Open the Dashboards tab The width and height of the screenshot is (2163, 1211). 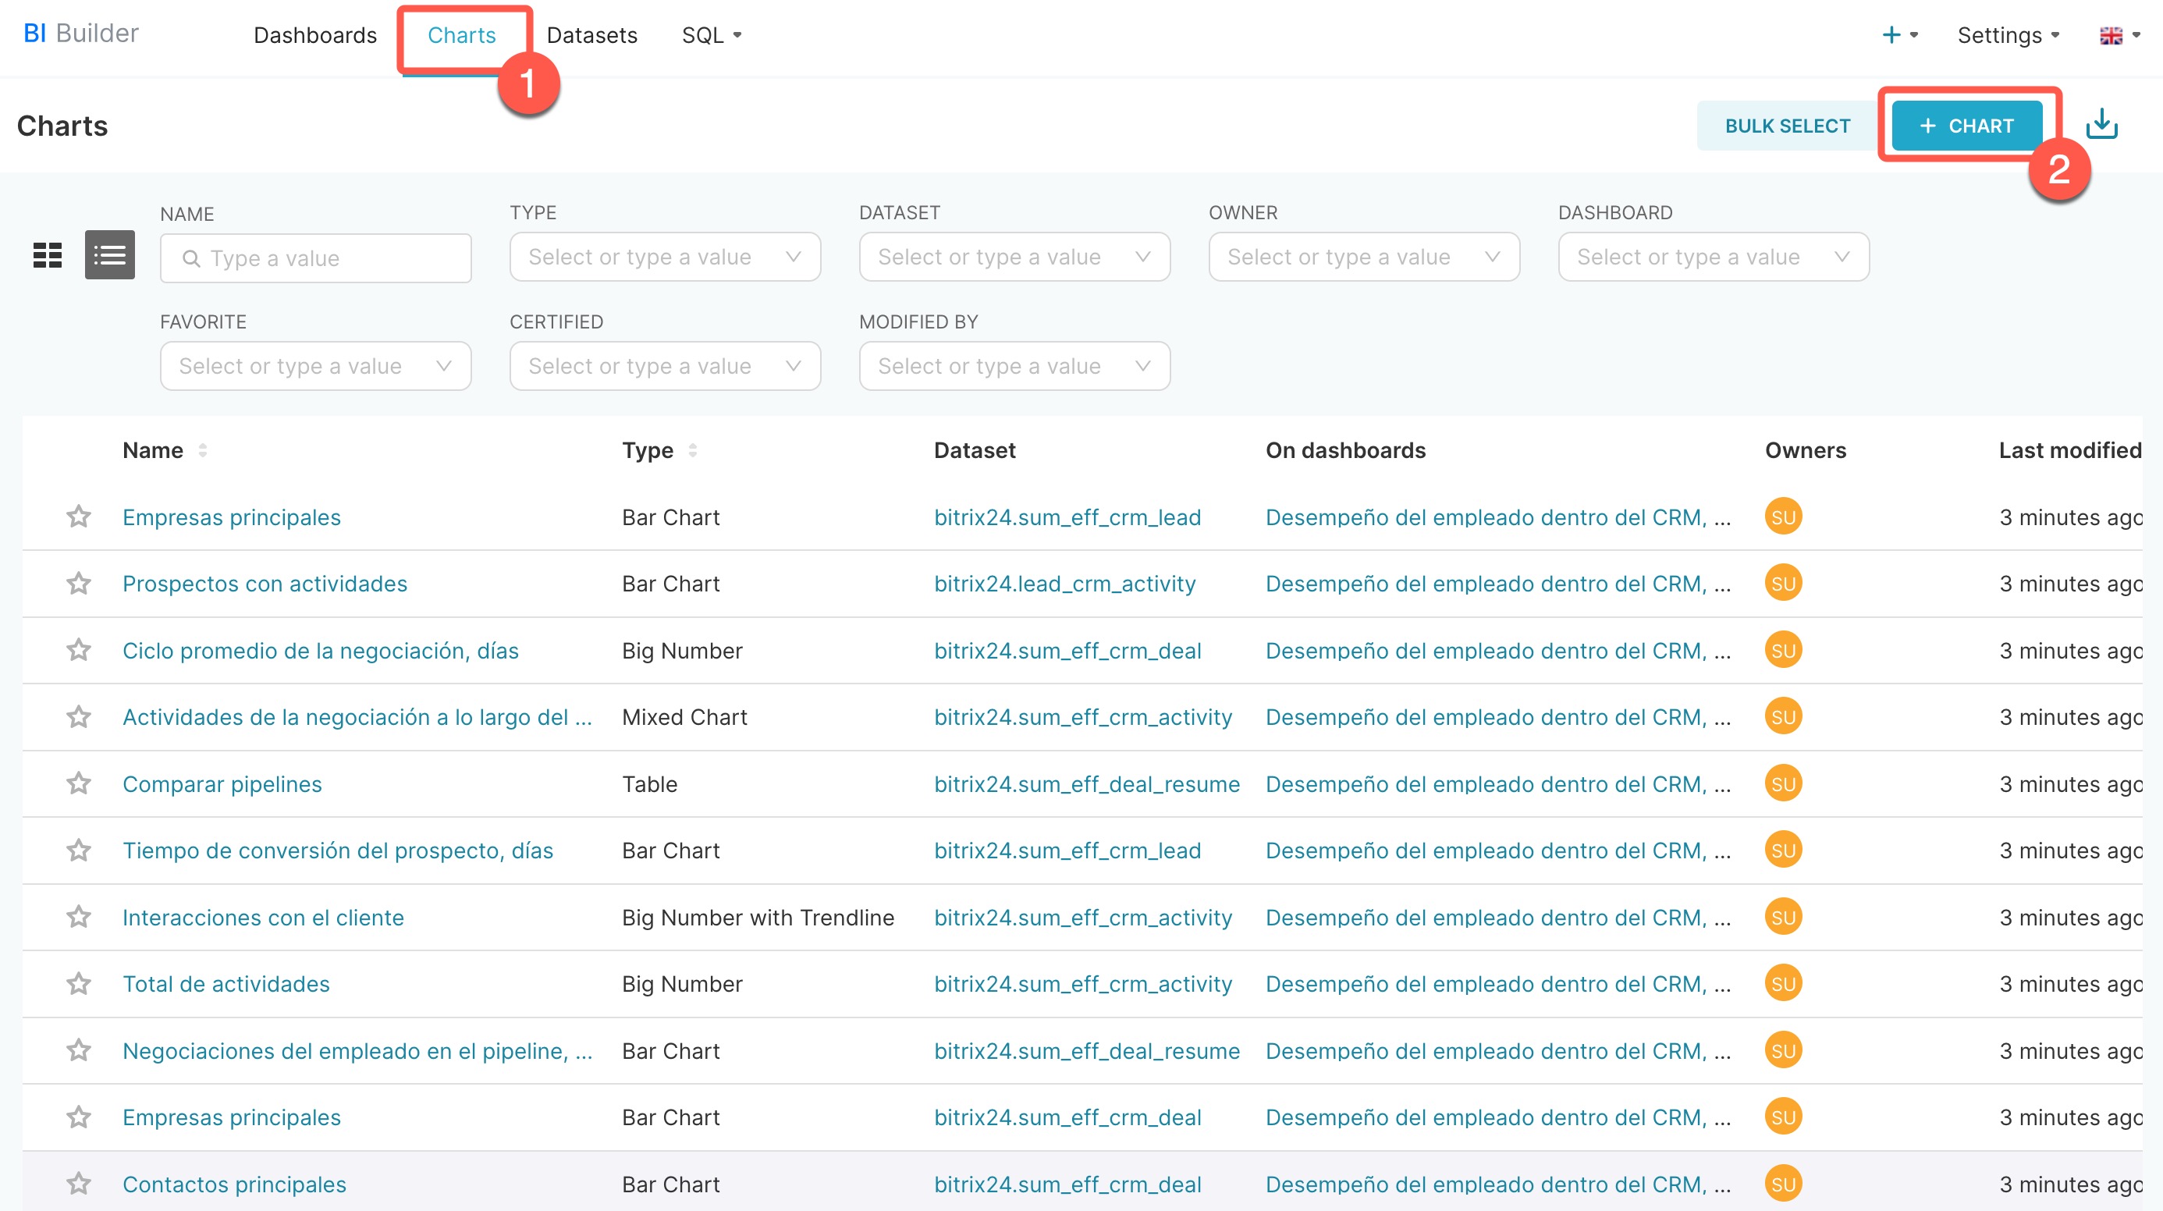tap(315, 35)
